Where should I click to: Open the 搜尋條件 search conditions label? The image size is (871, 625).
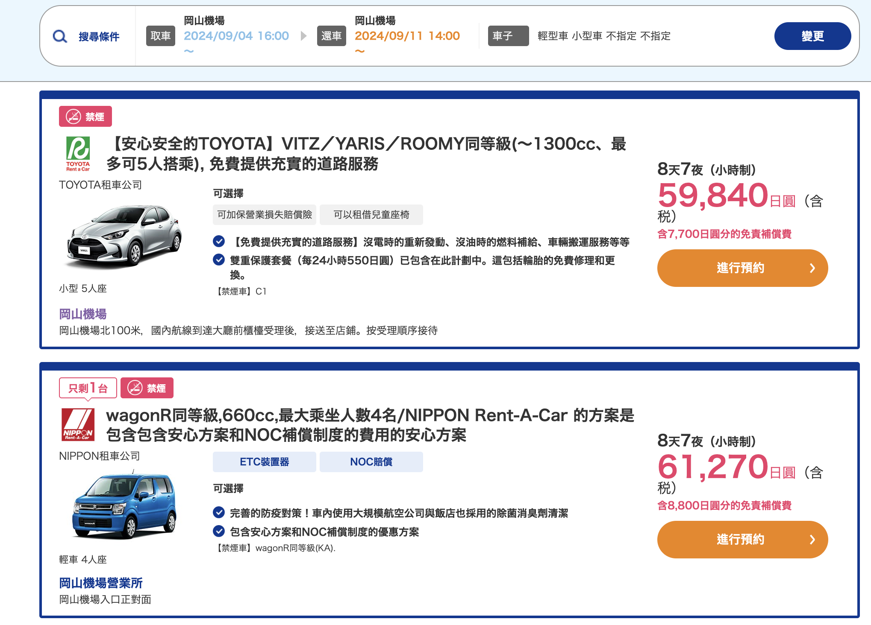[99, 37]
